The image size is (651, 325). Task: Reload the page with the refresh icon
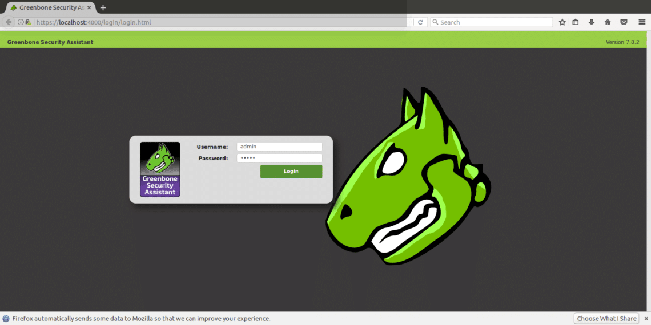pyautogui.click(x=420, y=22)
